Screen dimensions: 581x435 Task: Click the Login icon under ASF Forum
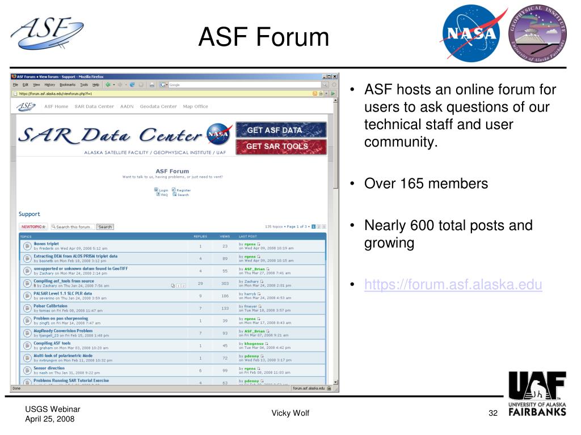(x=156, y=189)
